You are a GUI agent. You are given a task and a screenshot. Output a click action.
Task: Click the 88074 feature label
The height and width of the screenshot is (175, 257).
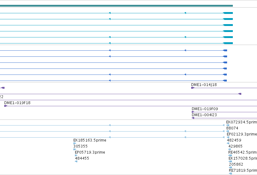click(x=232, y=128)
